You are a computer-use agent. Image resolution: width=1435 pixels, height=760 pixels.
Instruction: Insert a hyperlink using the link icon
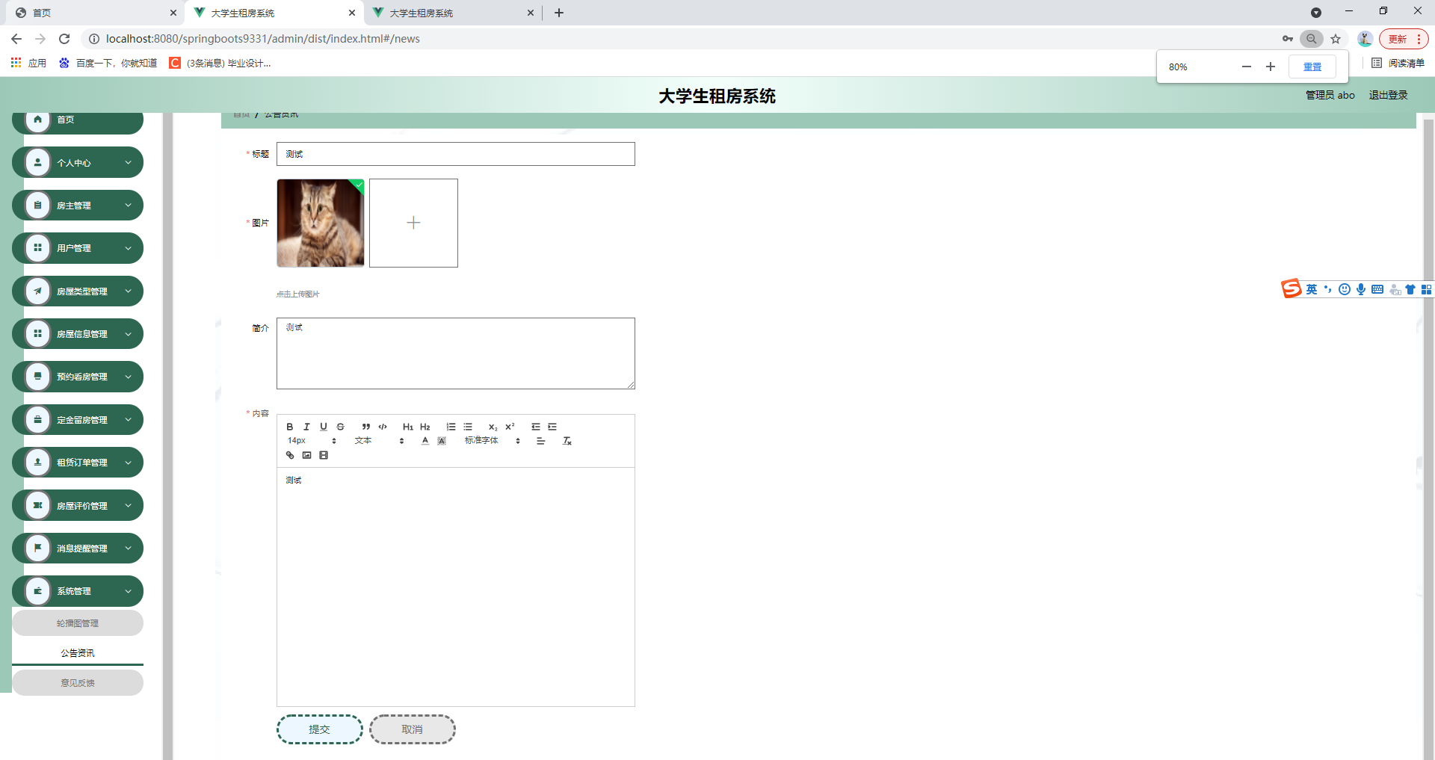click(x=289, y=455)
